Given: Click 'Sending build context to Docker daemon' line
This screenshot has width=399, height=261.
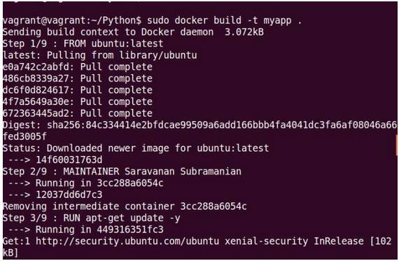Looking at the screenshot, I should [133, 32].
